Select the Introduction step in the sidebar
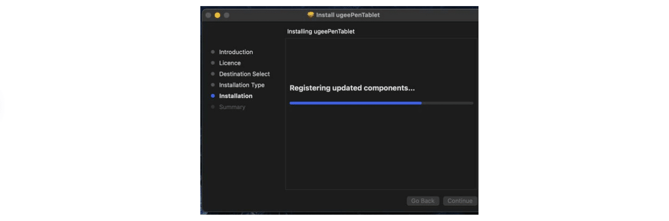This screenshot has height=221, width=669. point(236,52)
